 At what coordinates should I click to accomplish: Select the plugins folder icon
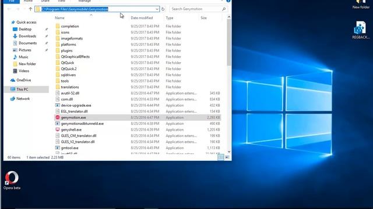coord(58,51)
